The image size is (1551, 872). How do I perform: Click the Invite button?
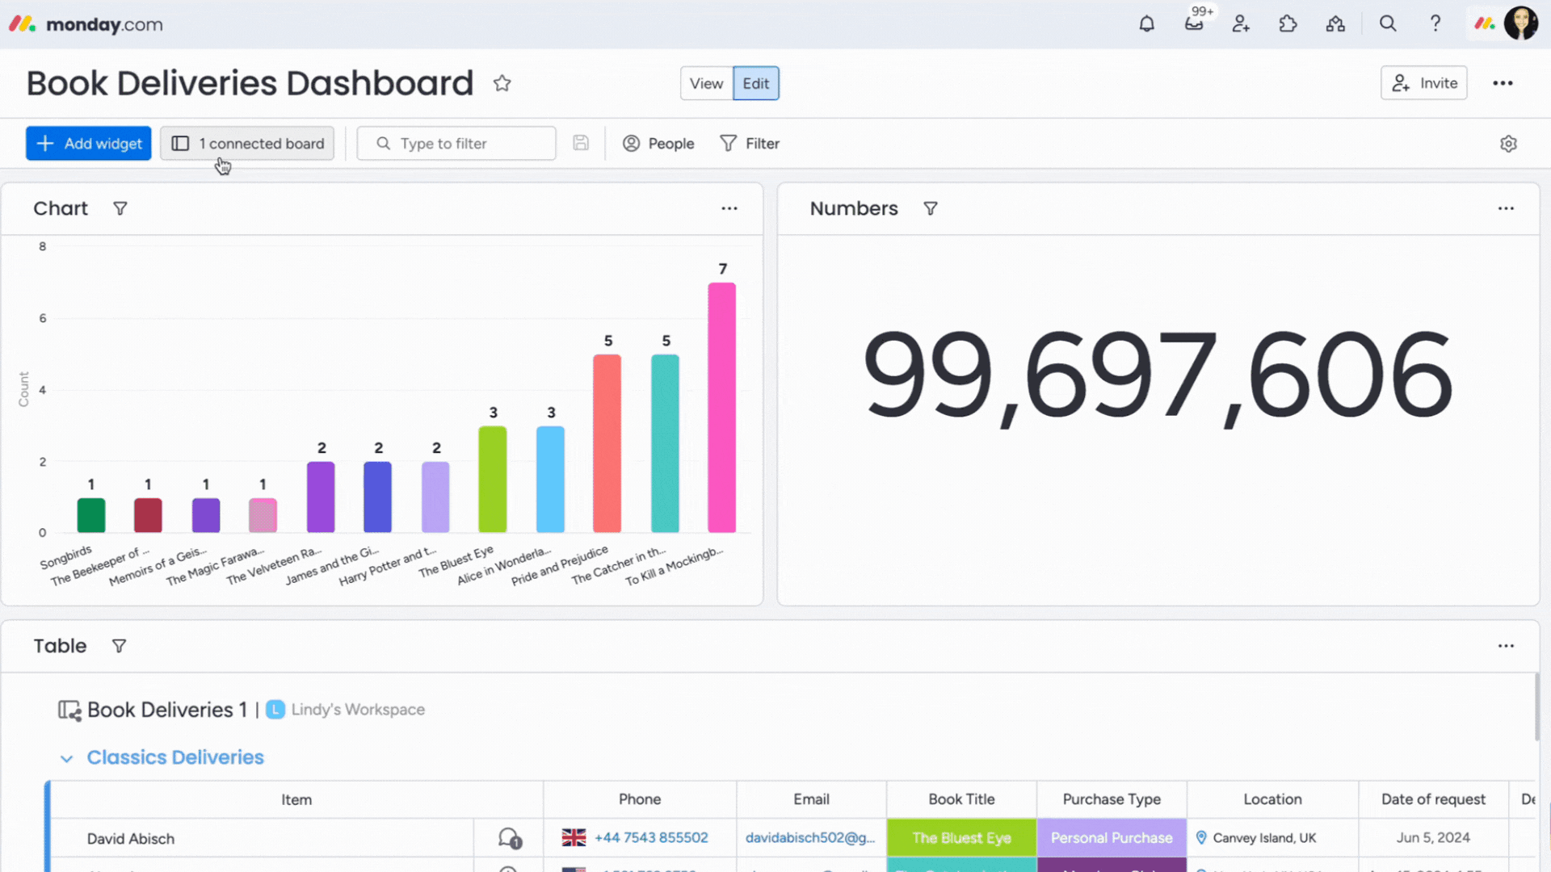[1423, 83]
